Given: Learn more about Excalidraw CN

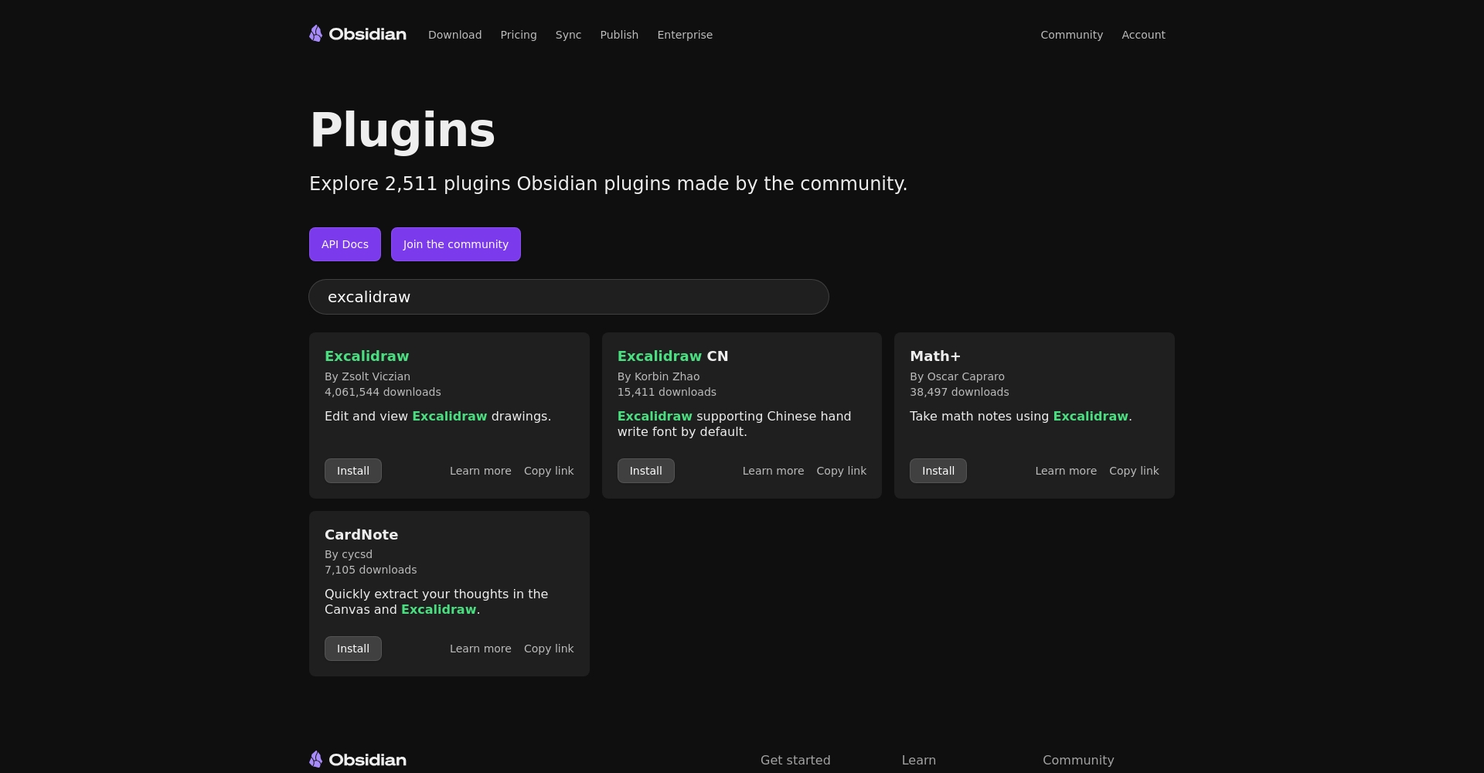Looking at the screenshot, I should click(x=773, y=471).
